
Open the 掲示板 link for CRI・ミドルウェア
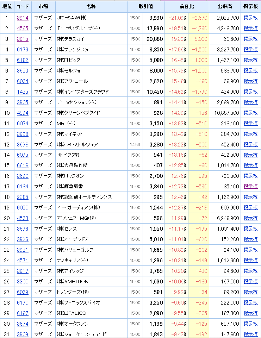251,145
